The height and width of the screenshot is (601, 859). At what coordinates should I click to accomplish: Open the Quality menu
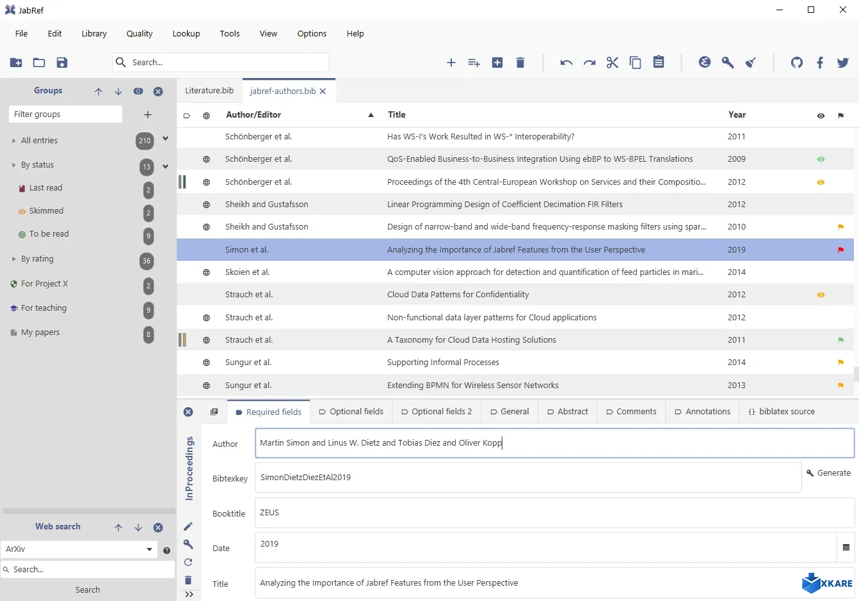[x=140, y=34]
